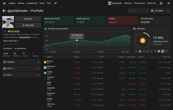Click the magnifier icon inside the search field
Viewport: 173px width, 110px height.
point(147,11)
